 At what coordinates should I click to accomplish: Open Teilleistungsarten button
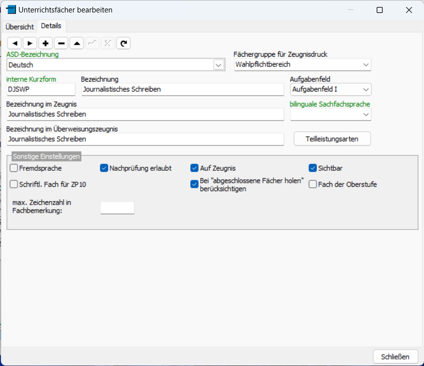pos(332,139)
